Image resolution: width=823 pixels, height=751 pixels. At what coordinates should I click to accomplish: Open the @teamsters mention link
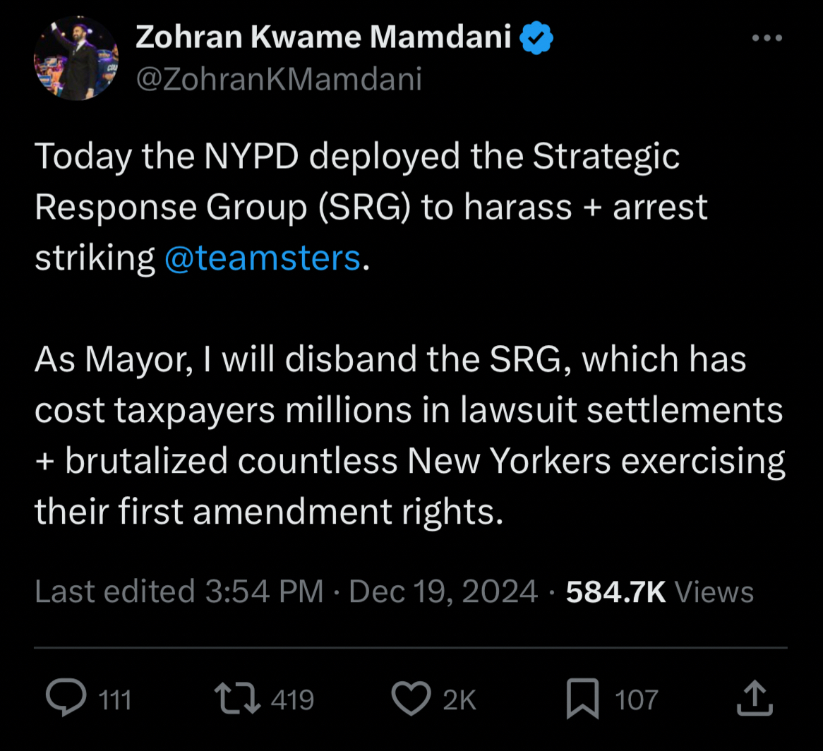tap(263, 258)
